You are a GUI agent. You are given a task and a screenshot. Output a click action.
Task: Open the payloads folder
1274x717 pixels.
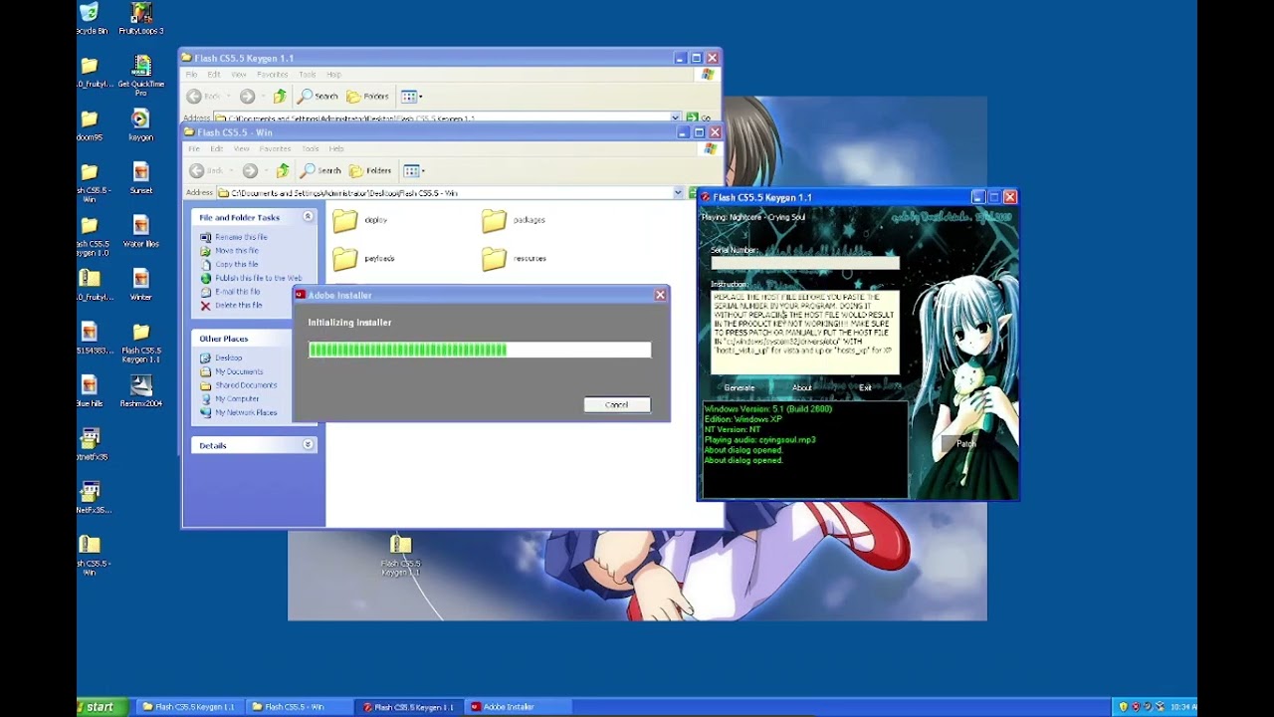[x=363, y=259]
